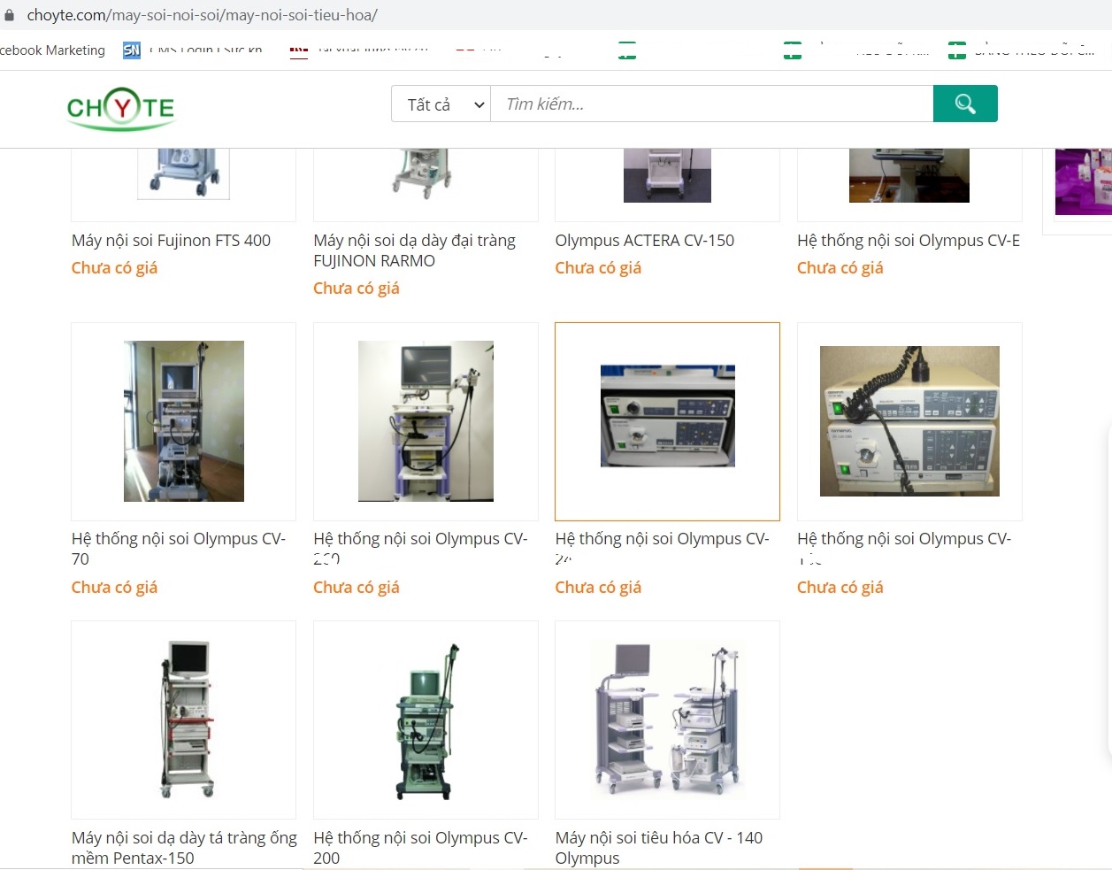The image size is (1112, 870).
Task: Open 'Máy nội soi Fujinon FTS 400' link
Action: click(171, 240)
